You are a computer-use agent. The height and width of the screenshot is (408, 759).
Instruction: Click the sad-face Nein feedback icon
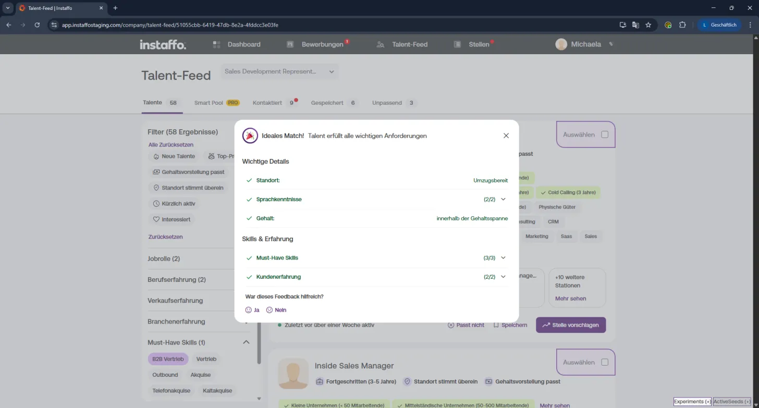270,310
